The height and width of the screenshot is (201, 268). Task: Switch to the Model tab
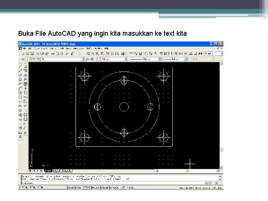(x=48, y=171)
